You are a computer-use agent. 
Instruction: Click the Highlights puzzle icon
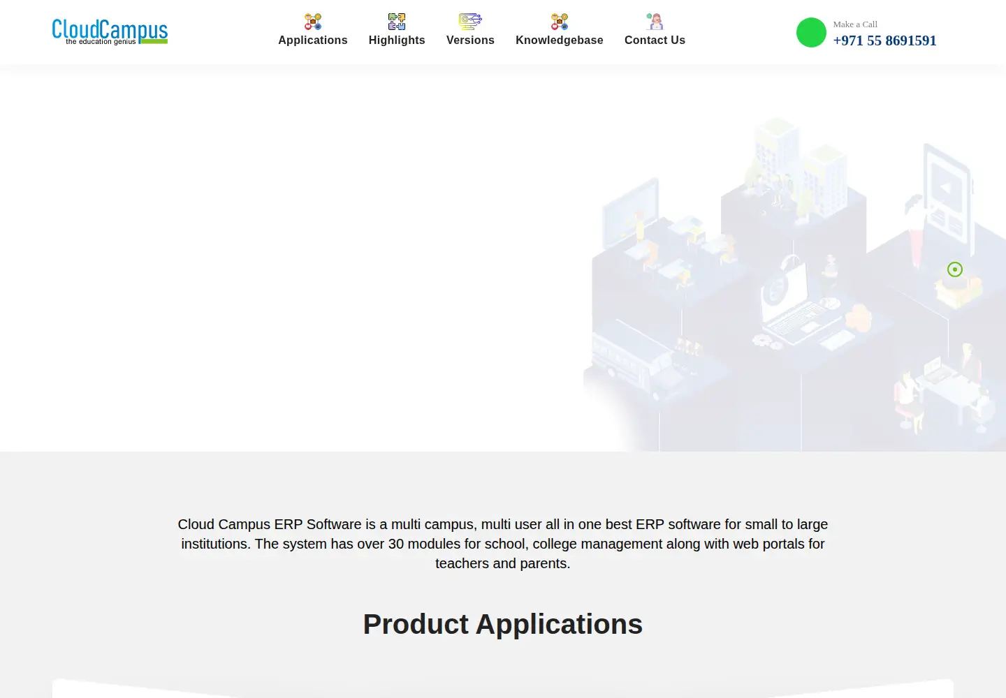(x=397, y=22)
